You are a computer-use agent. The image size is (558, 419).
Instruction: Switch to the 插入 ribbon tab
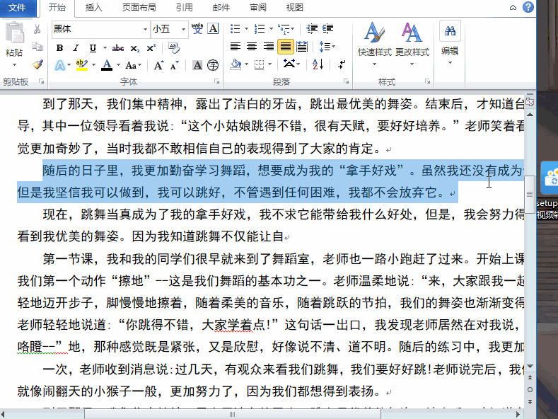tap(93, 7)
